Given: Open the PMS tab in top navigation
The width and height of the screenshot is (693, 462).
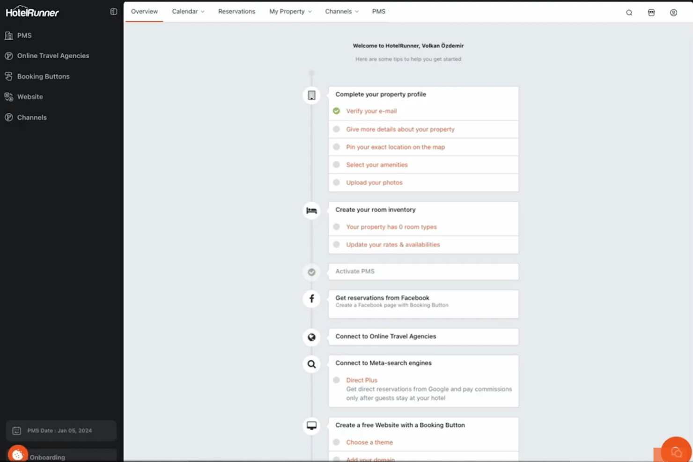Looking at the screenshot, I should [379, 11].
